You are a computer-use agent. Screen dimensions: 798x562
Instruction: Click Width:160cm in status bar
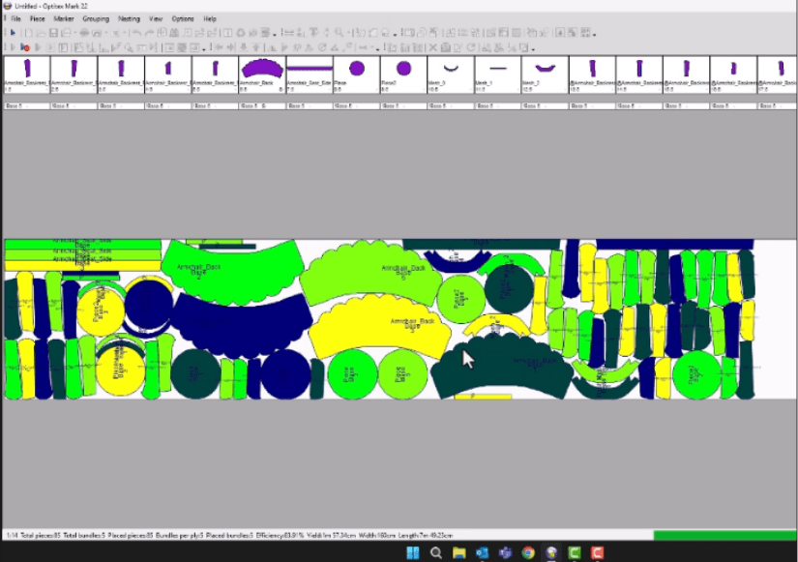(375, 536)
